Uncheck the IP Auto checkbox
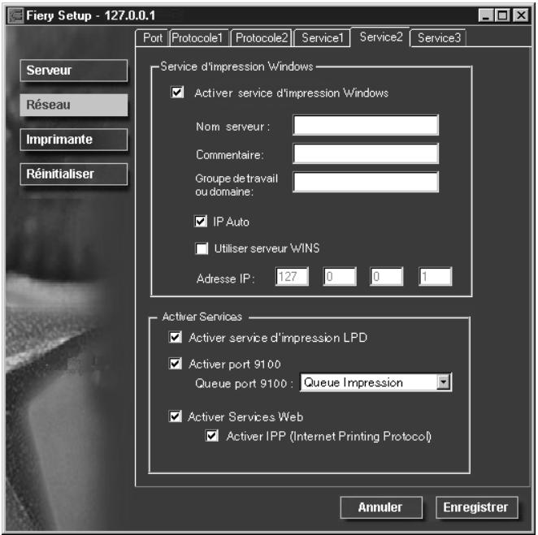Viewport: 538px width, 535px height. (201, 222)
